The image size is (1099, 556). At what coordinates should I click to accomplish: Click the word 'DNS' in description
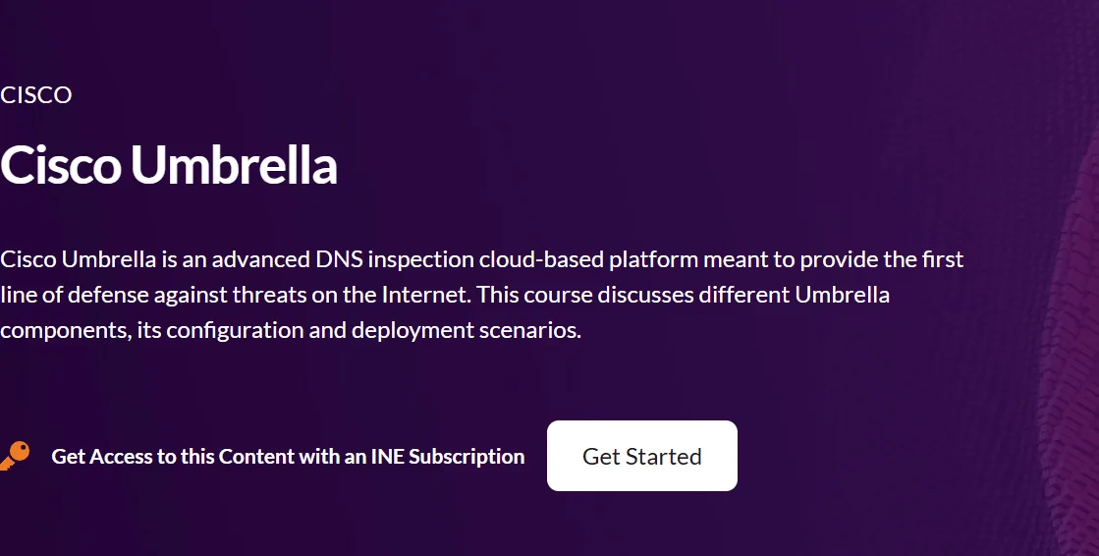(339, 259)
